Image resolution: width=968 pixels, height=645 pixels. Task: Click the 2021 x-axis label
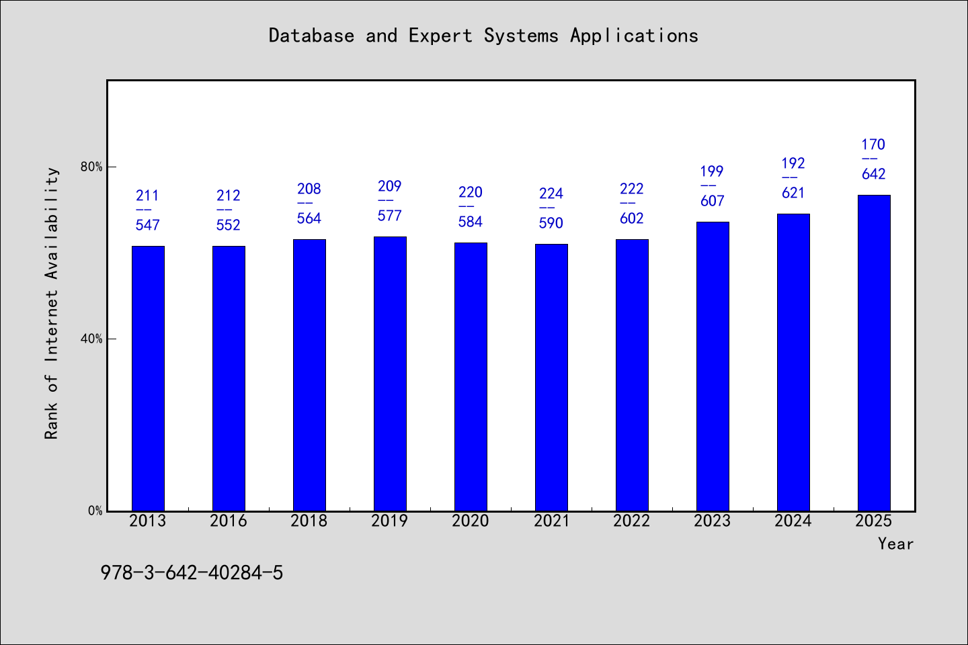tap(551, 521)
